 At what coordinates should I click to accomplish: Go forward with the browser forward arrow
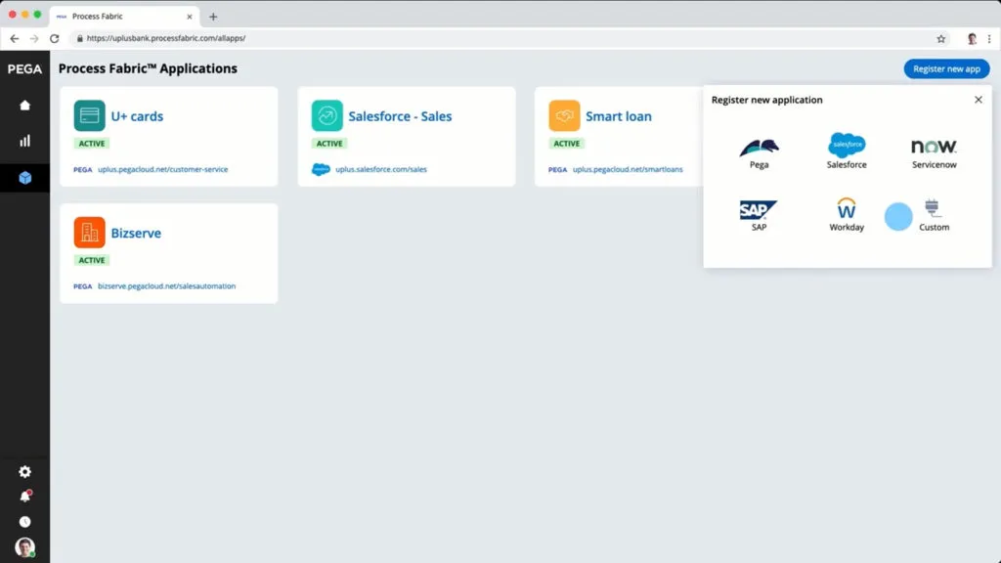pos(34,38)
